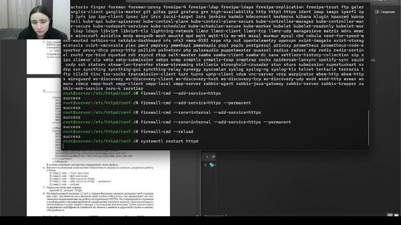Click 'firewall-cmd --reload' in the document page
Image resolution: width=401 pixels, height=225 pixels.
coord(64,184)
